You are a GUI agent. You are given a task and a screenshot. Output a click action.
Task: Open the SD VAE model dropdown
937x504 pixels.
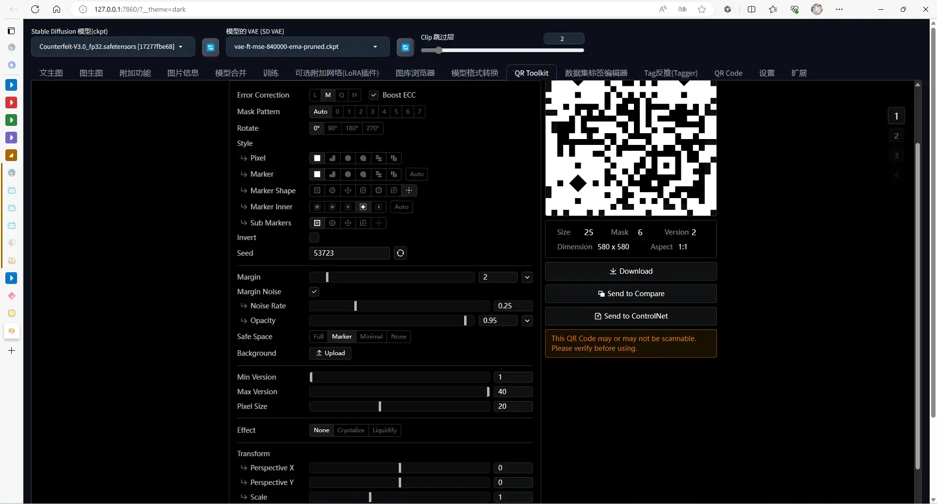(x=307, y=47)
